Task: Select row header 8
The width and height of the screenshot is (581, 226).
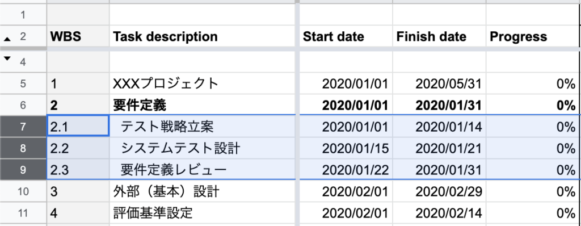Action: click(x=23, y=148)
